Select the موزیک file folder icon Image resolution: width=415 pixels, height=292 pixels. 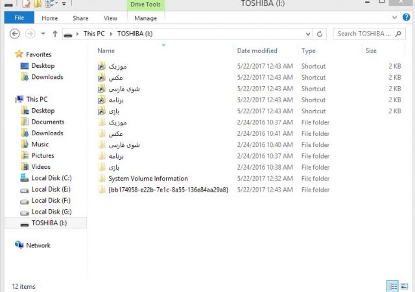click(102, 122)
